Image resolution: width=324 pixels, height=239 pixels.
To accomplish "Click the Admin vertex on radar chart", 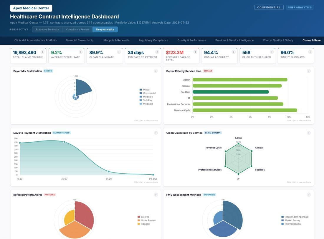I will (238, 144).
